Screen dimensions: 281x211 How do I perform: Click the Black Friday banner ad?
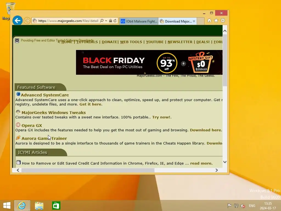click(x=149, y=62)
